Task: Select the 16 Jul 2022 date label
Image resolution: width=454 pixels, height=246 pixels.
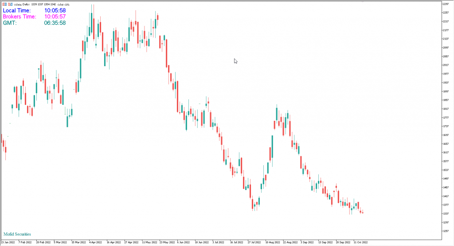Action: (237, 242)
